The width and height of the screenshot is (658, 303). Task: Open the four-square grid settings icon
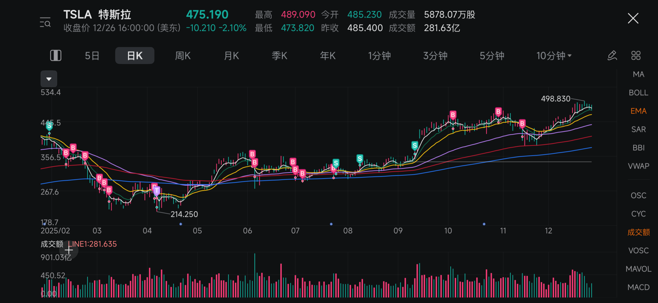636,56
